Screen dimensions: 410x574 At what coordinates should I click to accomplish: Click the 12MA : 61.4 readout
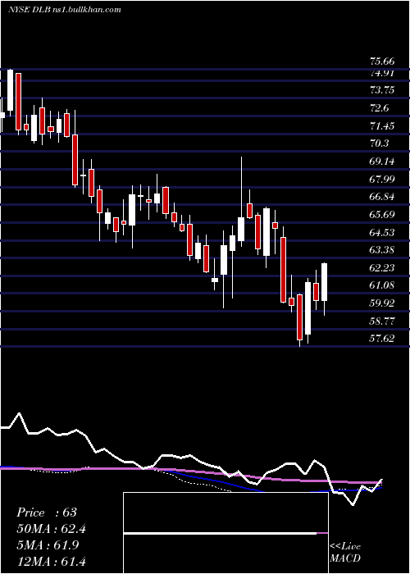point(51,561)
